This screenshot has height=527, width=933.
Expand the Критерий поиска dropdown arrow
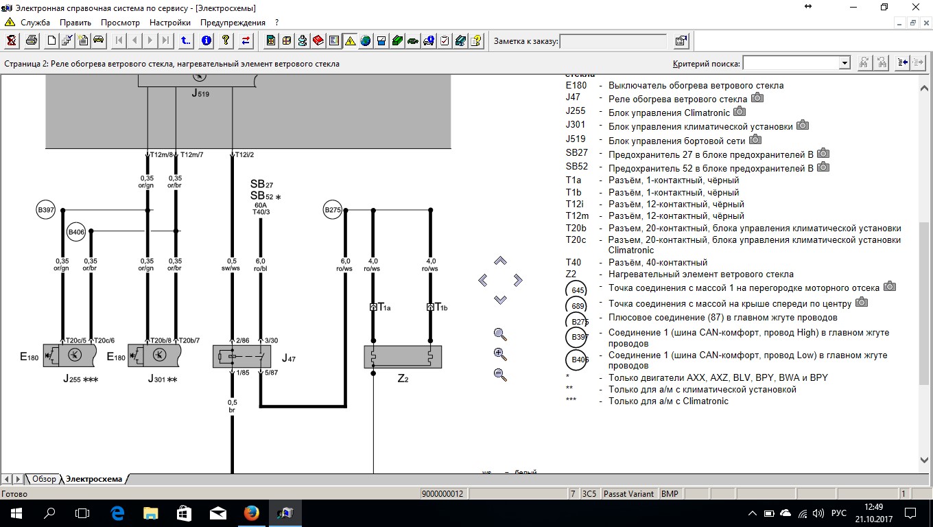tap(845, 63)
